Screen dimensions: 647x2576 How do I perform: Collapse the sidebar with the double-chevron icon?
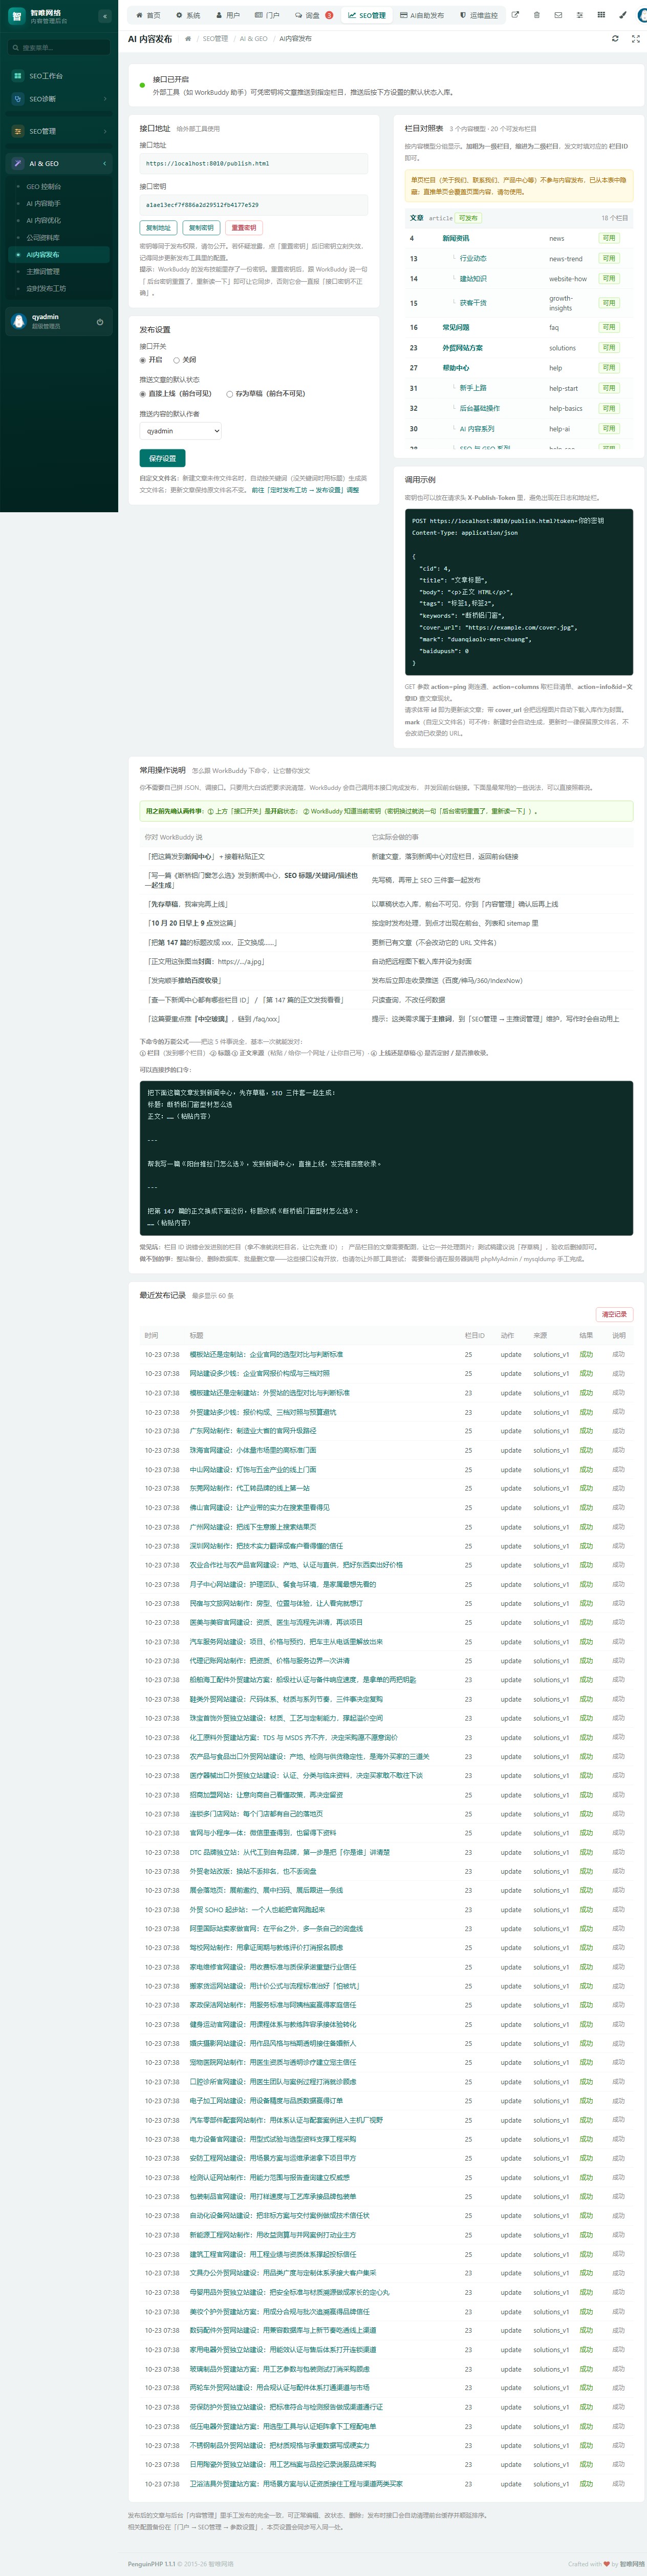104,16
